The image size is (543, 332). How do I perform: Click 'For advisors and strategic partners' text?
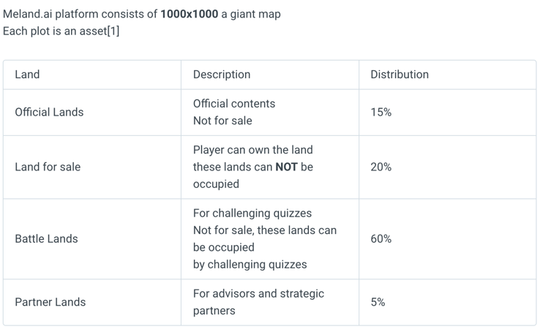tap(258, 302)
